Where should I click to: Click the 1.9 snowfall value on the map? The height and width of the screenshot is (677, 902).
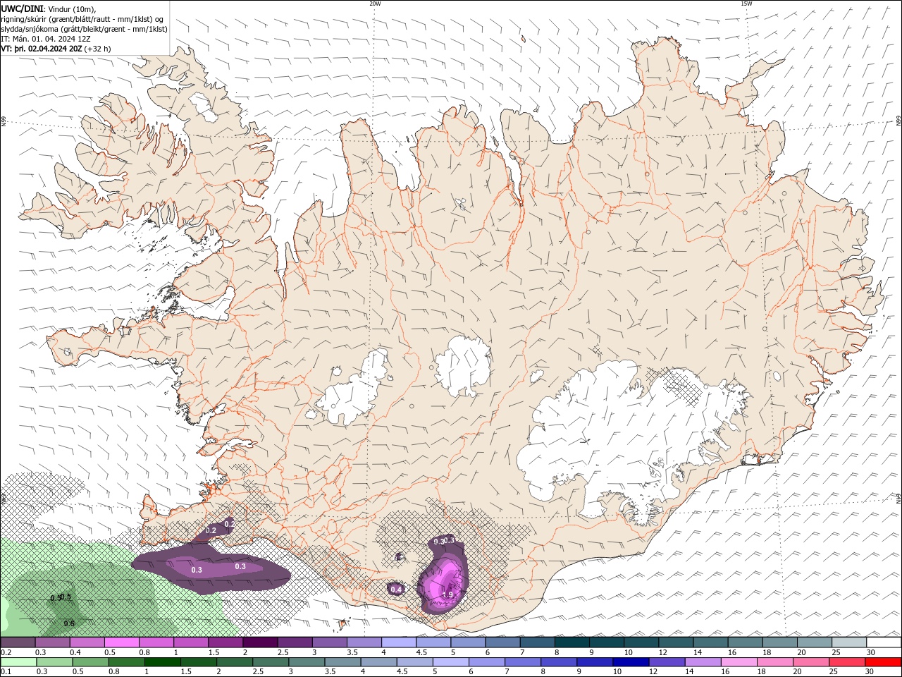447,594
